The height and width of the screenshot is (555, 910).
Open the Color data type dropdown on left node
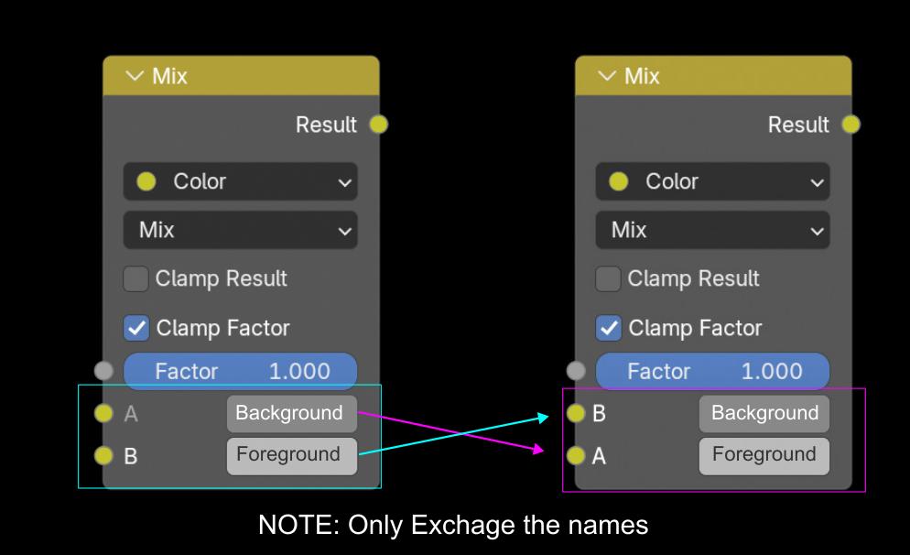pos(240,181)
